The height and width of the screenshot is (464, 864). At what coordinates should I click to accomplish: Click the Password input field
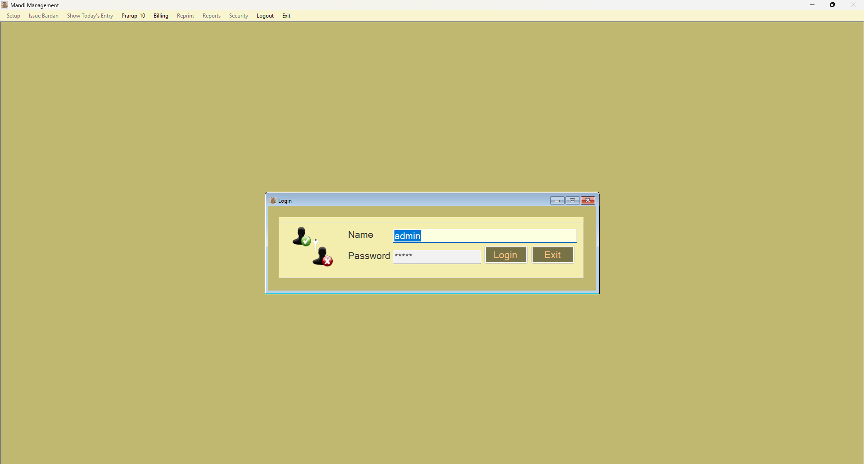pos(437,256)
